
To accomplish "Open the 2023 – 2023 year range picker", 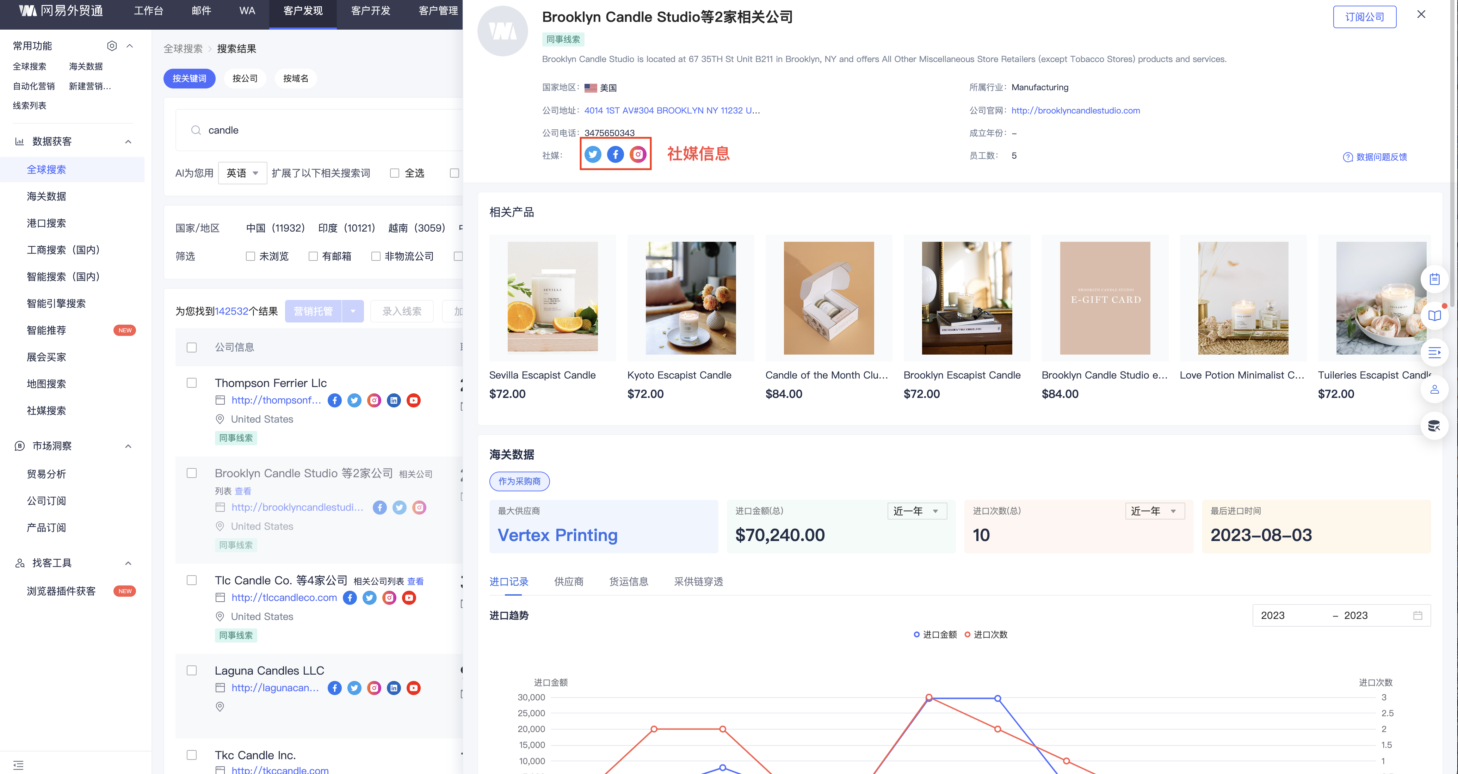I will [x=1341, y=615].
